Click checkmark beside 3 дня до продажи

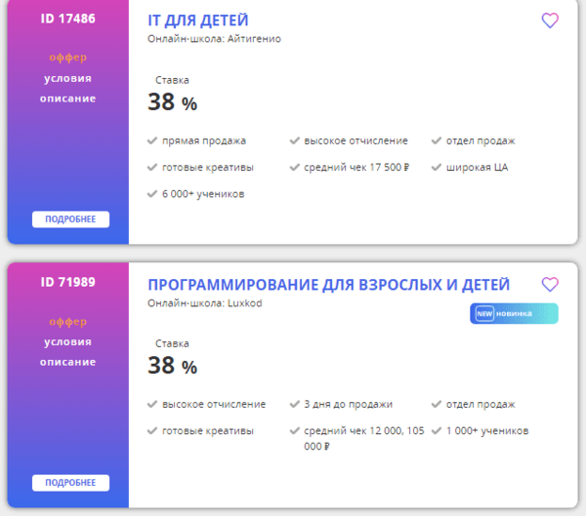(295, 405)
